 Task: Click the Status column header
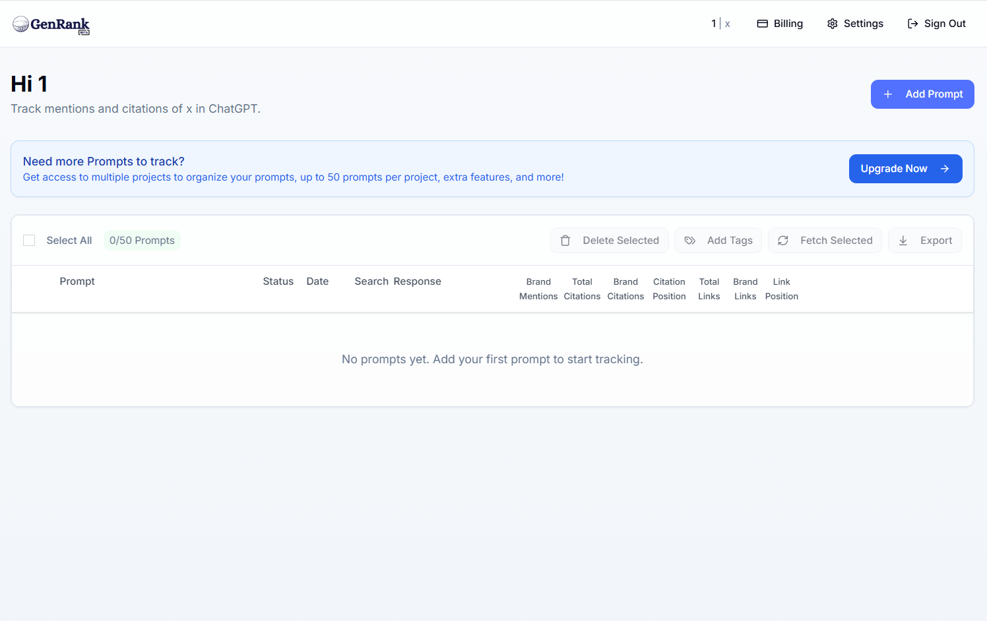tap(278, 281)
